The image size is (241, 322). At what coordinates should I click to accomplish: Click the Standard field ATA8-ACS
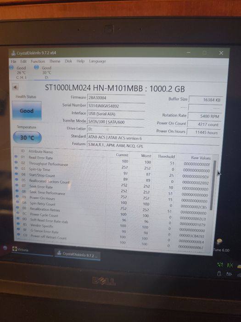(153, 138)
